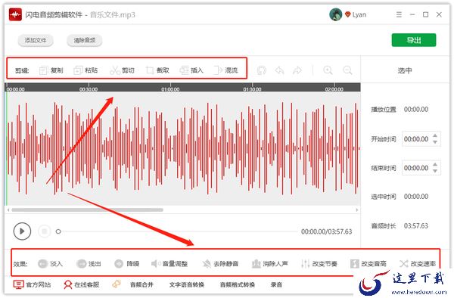Decrease start time (开始时间) with down arrow
The width and height of the screenshot is (454, 298).
click(435, 142)
